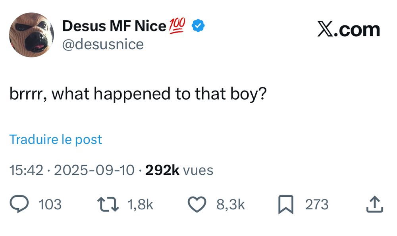397x236 pixels.
Task: Click the 2025-09-10 post date
Action: tap(94, 170)
